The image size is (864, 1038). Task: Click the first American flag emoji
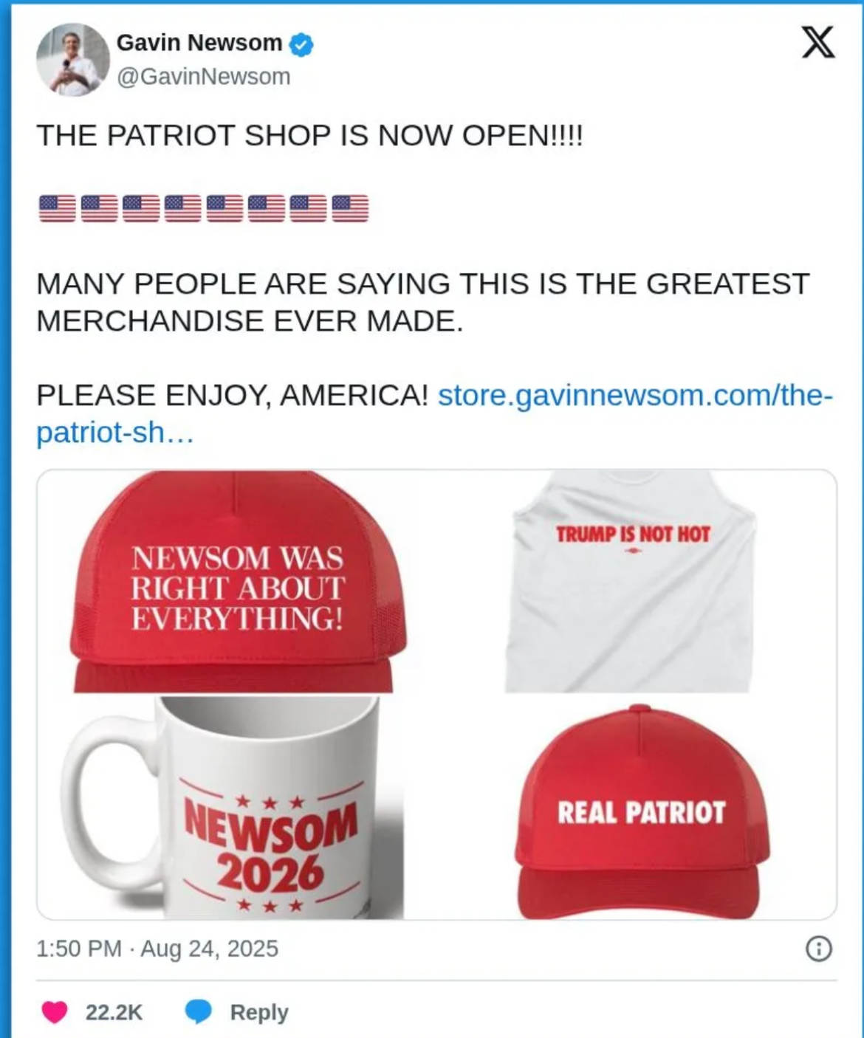[57, 208]
